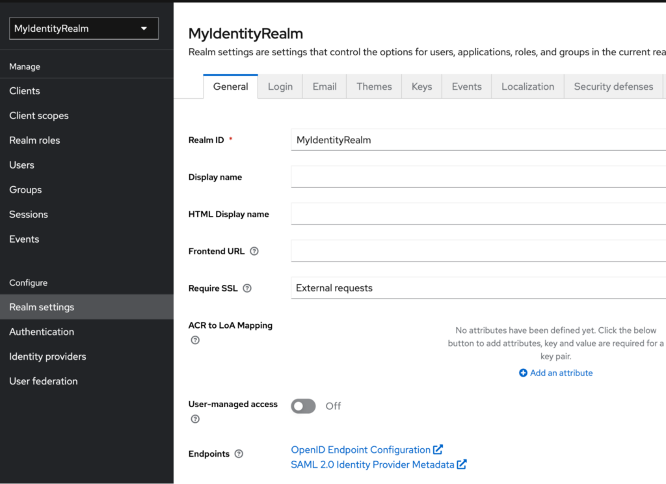This screenshot has width=666, height=484.
Task: Click the 'No attributes have been defined yet' message
Action: coord(555,343)
